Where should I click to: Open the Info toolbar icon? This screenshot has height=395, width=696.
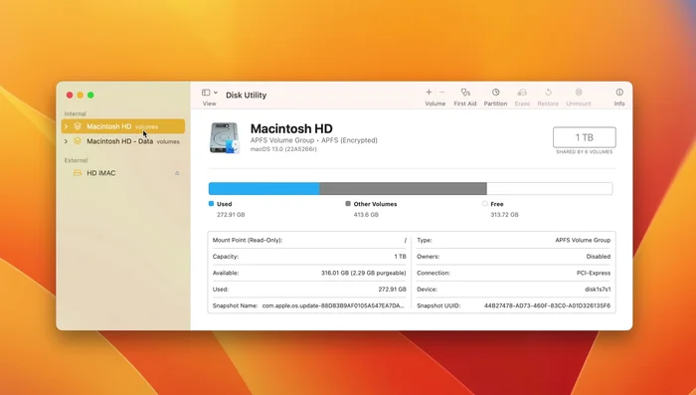pyautogui.click(x=619, y=92)
